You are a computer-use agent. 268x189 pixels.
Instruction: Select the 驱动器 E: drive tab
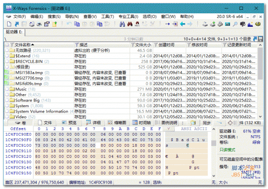(15, 32)
